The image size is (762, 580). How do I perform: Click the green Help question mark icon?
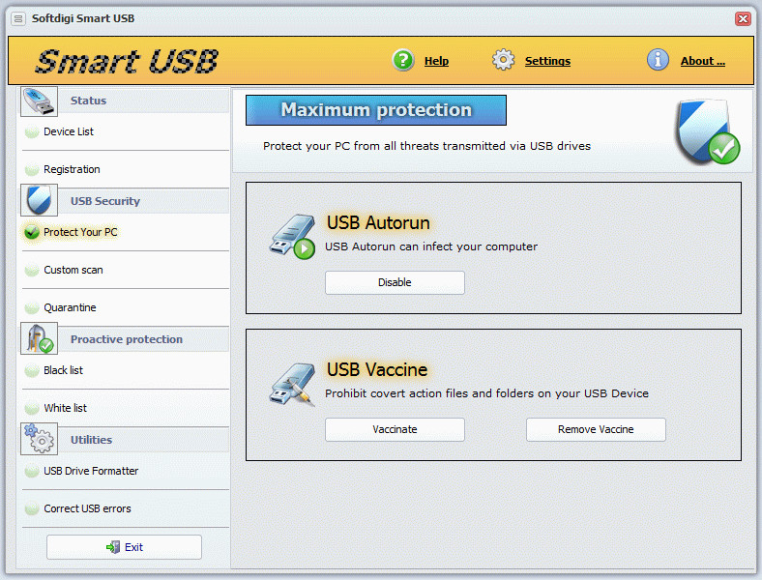(403, 60)
